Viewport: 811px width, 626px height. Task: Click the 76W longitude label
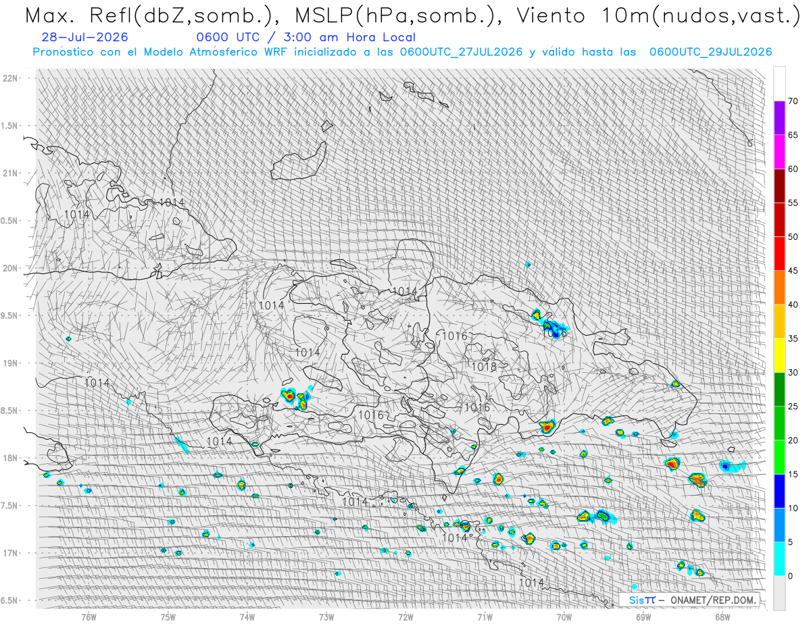89,616
